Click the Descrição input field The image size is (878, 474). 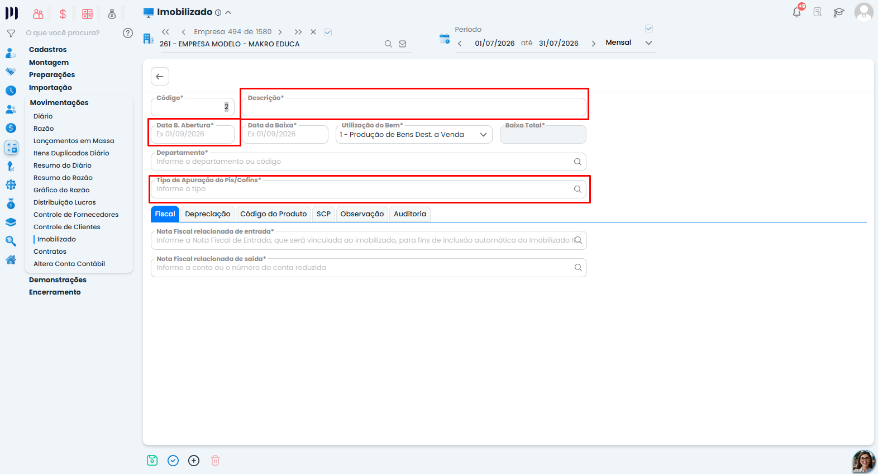(414, 107)
